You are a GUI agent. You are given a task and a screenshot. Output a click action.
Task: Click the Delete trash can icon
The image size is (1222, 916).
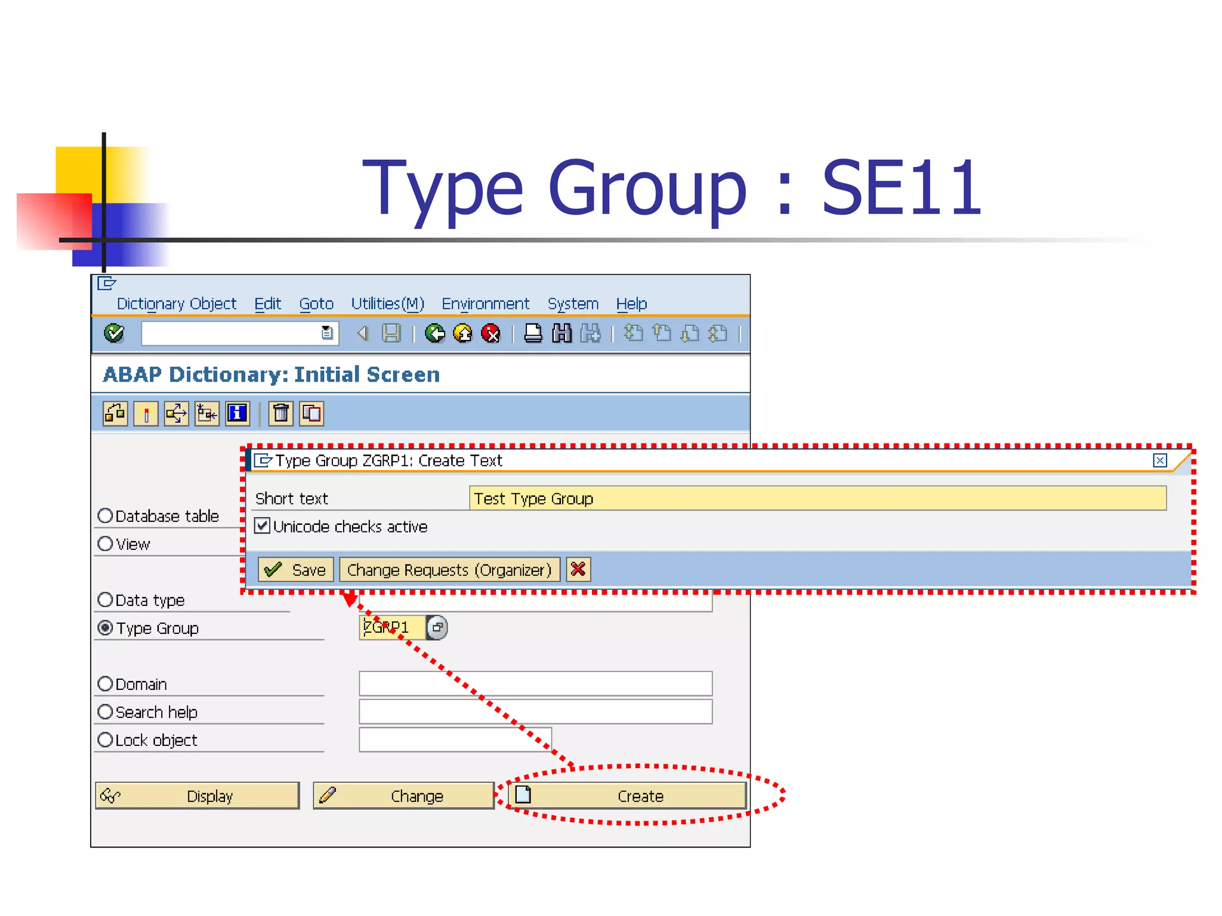click(281, 413)
